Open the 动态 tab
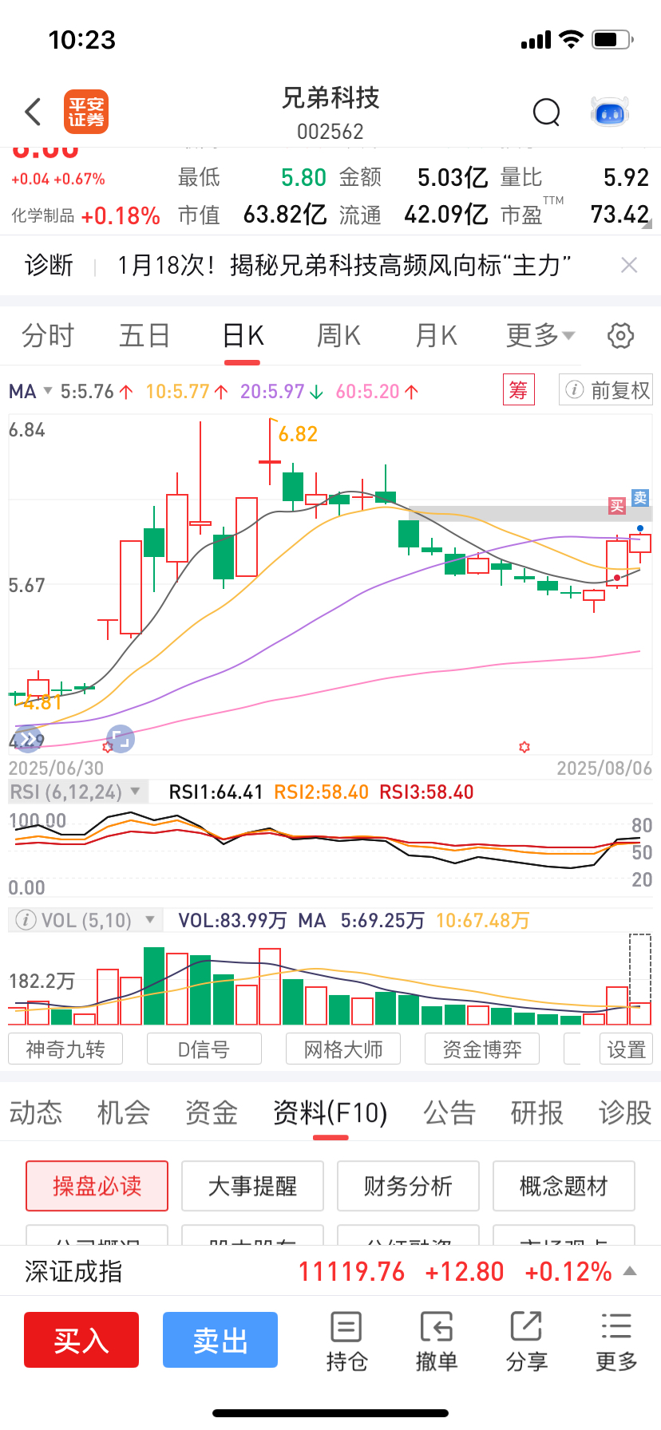The width and height of the screenshot is (661, 1430). point(36,1112)
